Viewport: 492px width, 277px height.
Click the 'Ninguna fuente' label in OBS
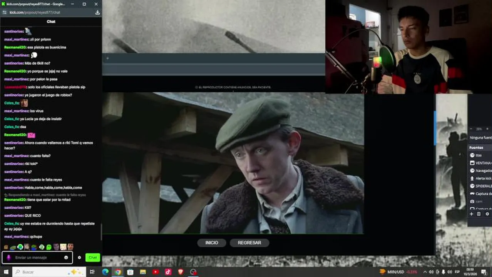point(480,137)
